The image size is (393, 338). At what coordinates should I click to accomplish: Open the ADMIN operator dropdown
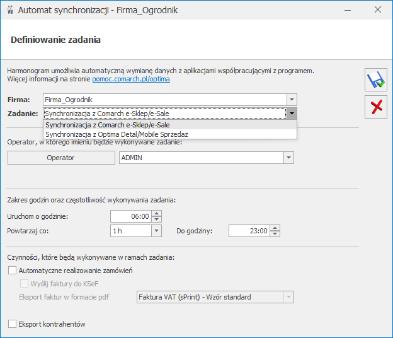288,158
